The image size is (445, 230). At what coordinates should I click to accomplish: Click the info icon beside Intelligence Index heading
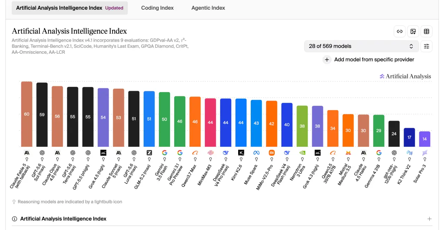[x=15, y=219]
